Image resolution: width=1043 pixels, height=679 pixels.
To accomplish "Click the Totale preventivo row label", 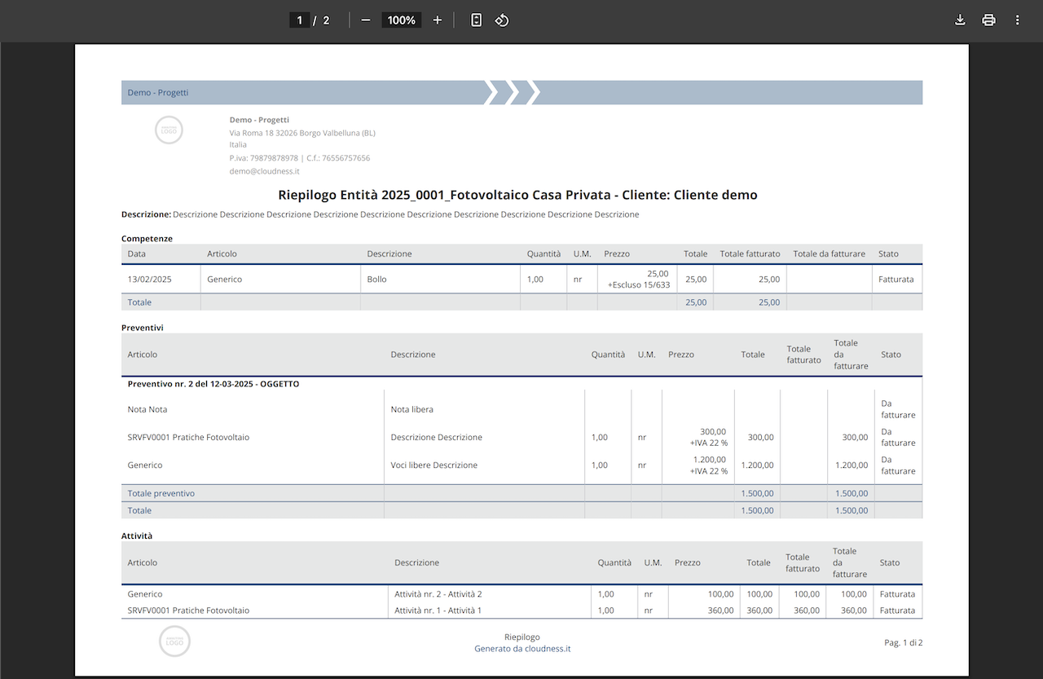I will pyautogui.click(x=161, y=493).
